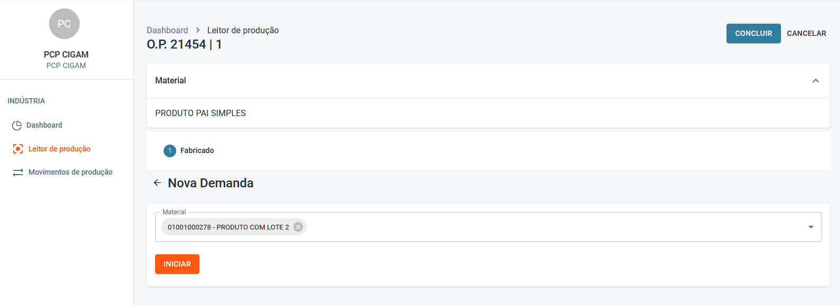840x305 pixels.
Task: Follow the Dashboard breadcrumb link
Action: click(167, 31)
